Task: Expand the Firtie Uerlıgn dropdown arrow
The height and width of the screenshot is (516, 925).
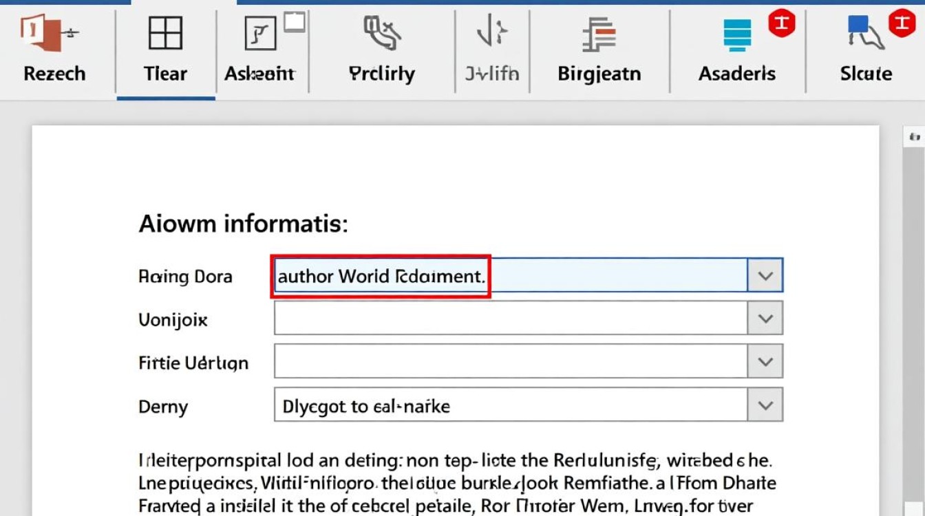Action: [765, 362]
